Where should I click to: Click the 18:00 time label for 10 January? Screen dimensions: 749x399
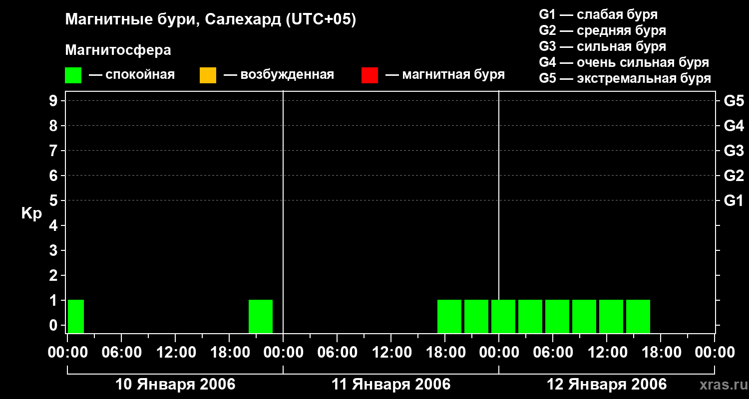229,352
